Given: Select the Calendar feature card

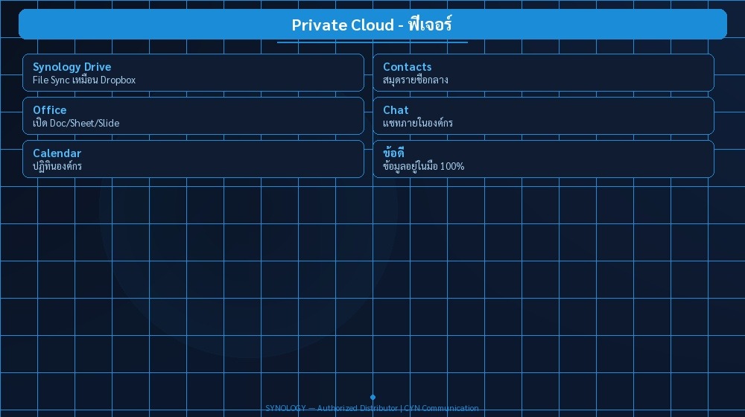Looking at the screenshot, I should (194, 159).
